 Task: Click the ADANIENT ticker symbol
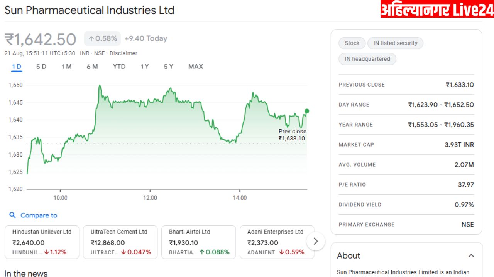(x=261, y=253)
